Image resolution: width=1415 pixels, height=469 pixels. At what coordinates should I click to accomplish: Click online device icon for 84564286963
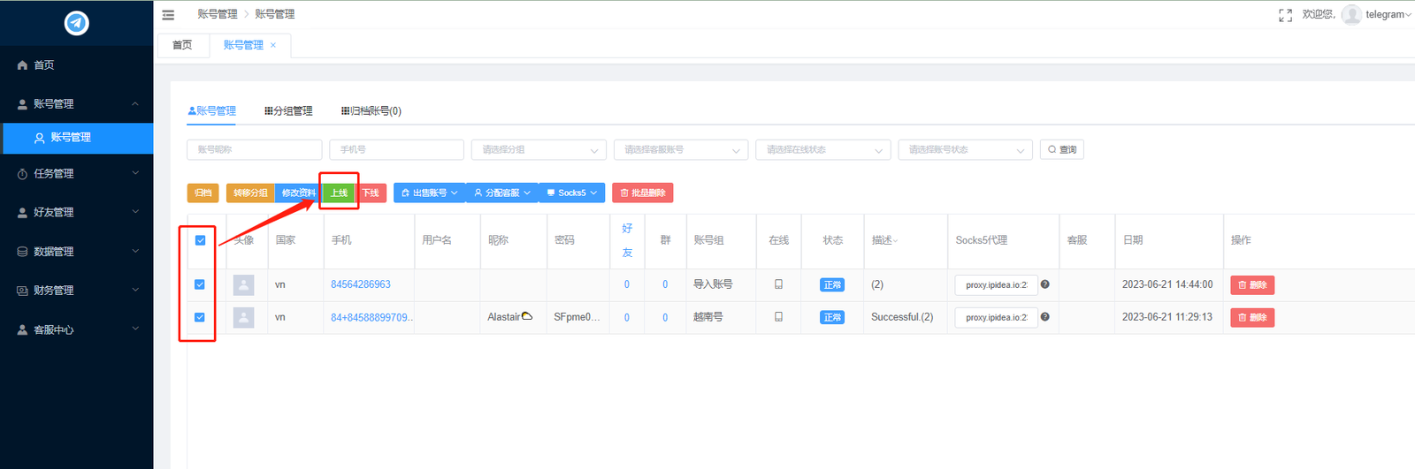[778, 284]
